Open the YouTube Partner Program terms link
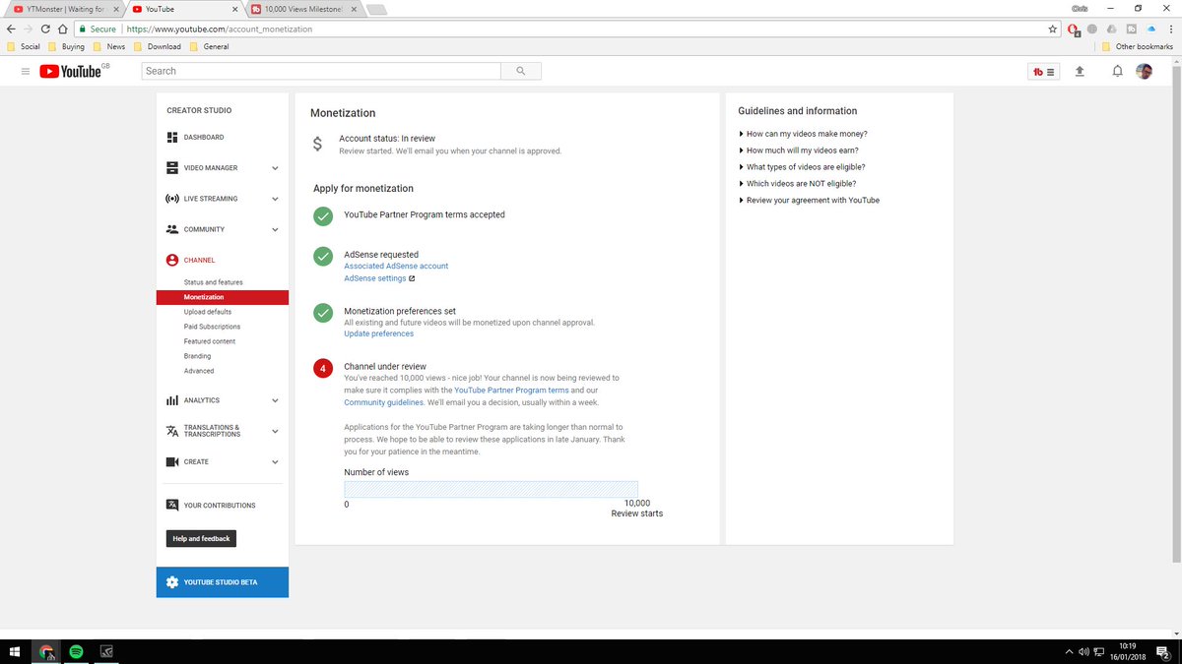Image resolution: width=1182 pixels, height=664 pixels. coord(511,391)
